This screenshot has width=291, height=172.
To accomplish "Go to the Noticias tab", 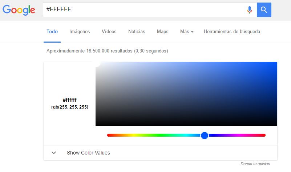I will click(137, 32).
